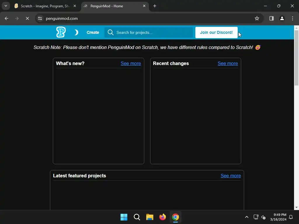Click the magnifier icon in project search
The height and width of the screenshot is (224, 299).
pyautogui.click(x=111, y=32)
